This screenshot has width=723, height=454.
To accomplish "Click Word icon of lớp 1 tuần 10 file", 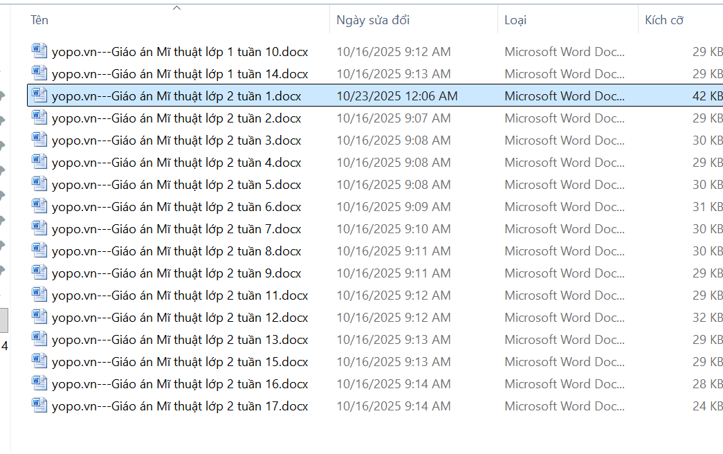I will [x=39, y=51].
